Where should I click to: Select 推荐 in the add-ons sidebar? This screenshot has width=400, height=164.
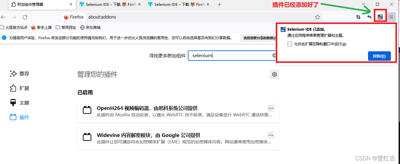tap(19, 73)
